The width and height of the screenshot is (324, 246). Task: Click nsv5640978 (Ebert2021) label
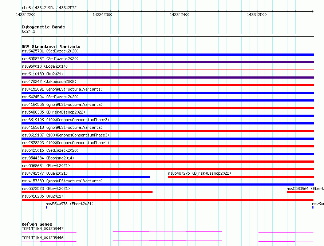pyautogui.click(x=70, y=204)
